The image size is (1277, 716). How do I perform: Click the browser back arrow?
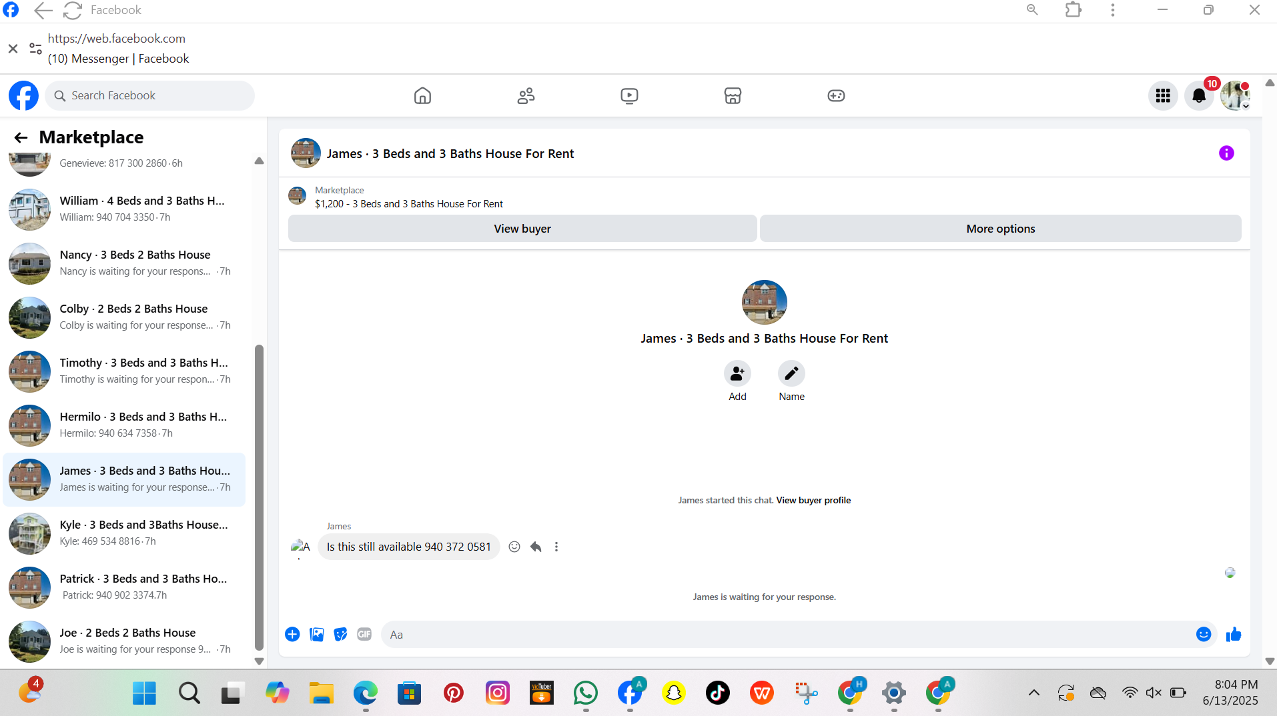pos(43,10)
